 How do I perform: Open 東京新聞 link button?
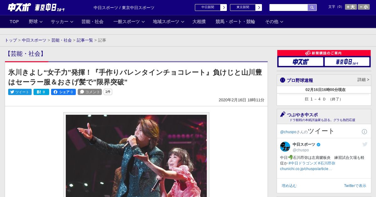246,8
